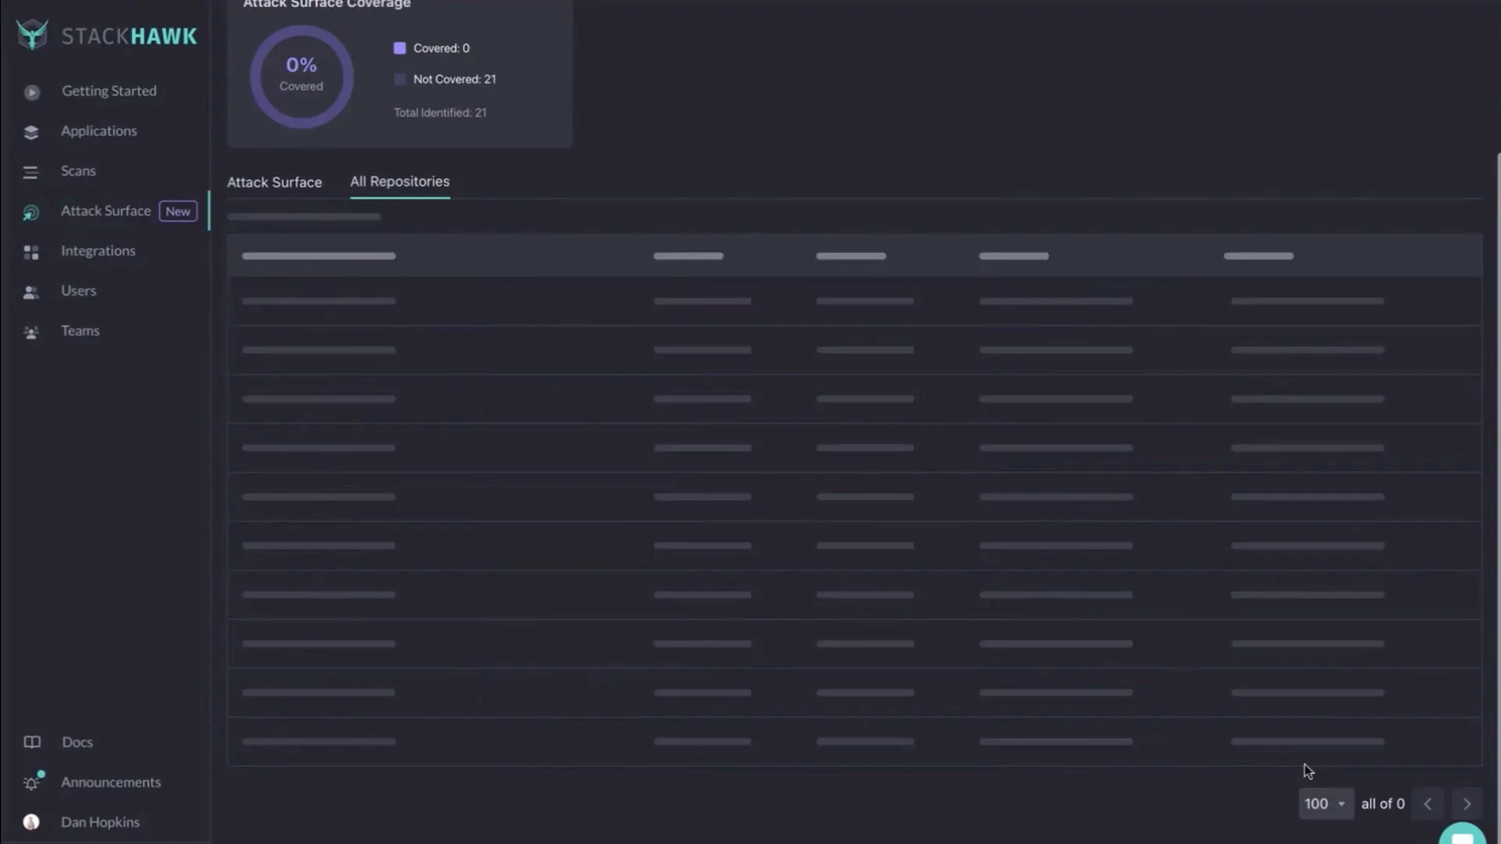Click the Integrations grid icon

point(31,252)
